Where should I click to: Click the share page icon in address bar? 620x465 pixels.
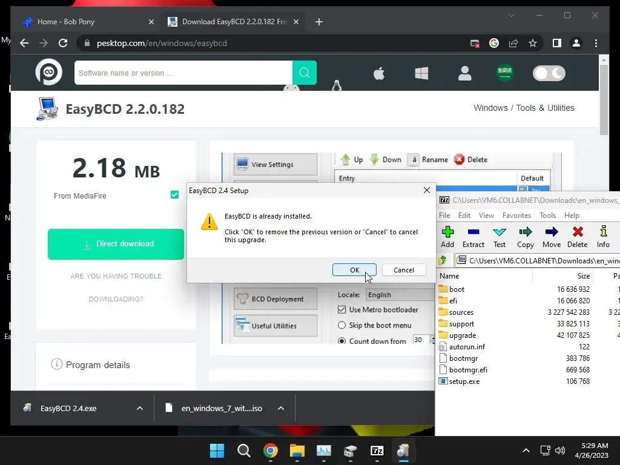pyautogui.click(x=513, y=43)
